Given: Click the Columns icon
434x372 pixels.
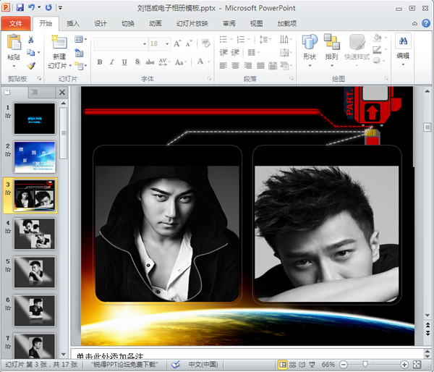Looking at the screenshot, I should 251,52.
